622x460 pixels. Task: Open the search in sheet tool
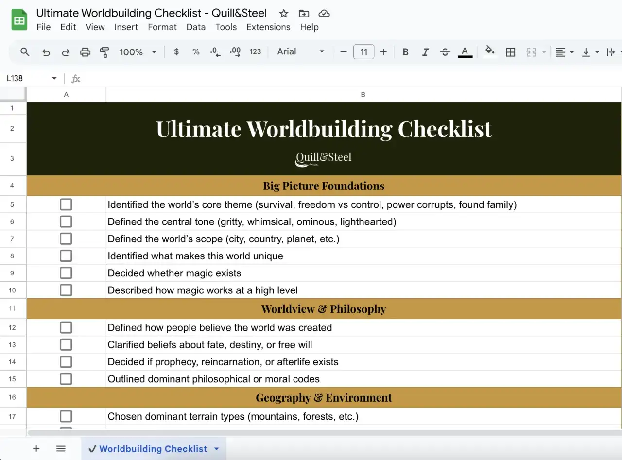[x=24, y=52]
